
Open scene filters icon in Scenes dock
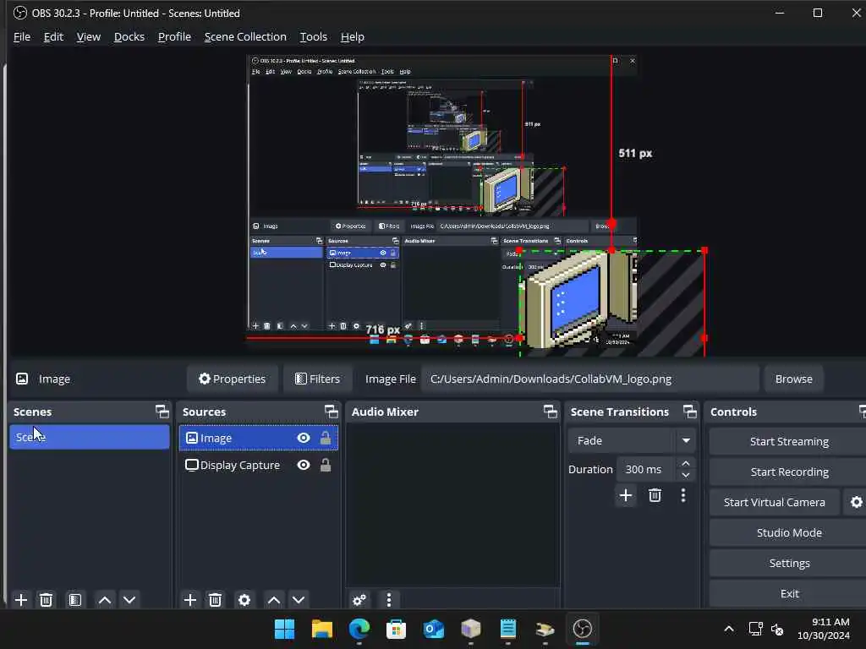tap(75, 600)
